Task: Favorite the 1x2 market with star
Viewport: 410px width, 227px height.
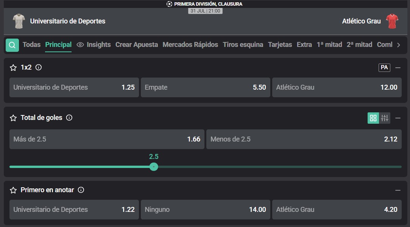Action: tap(13, 68)
